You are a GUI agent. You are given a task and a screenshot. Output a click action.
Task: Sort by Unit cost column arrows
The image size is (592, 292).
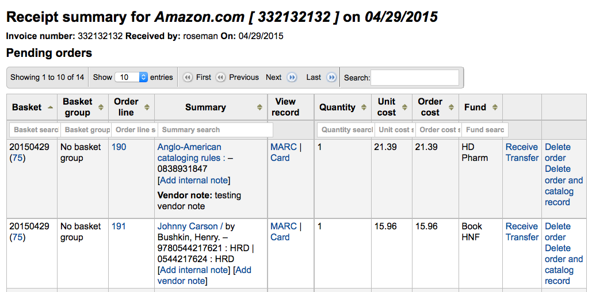[x=405, y=107]
